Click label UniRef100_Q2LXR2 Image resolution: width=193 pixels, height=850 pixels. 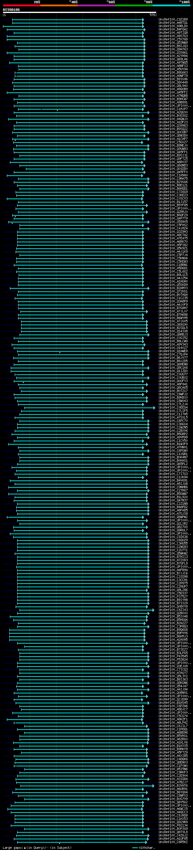pos(173,524)
